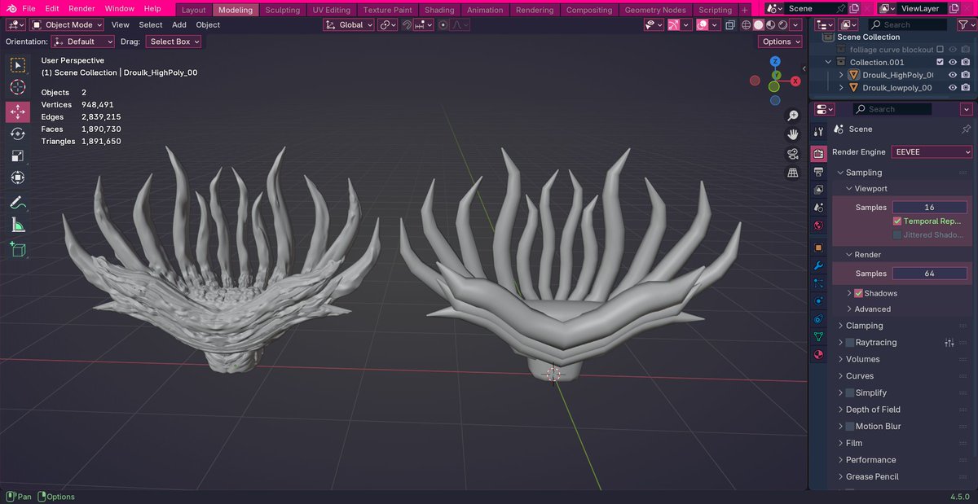
Task: Open the viewport Add menu
Action: 179,24
